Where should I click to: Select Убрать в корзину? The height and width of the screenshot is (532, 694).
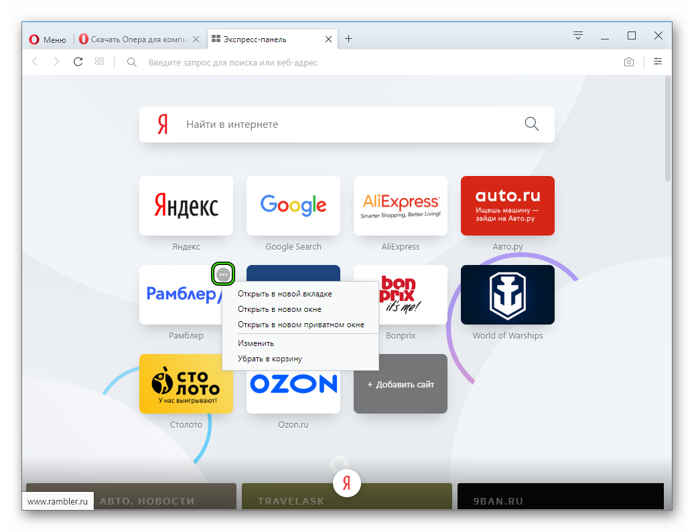(301, 359)
